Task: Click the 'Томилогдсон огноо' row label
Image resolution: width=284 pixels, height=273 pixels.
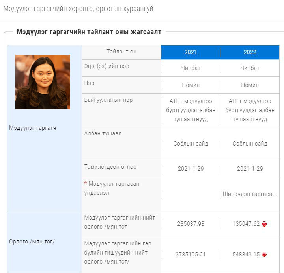Action: [110, 167]
